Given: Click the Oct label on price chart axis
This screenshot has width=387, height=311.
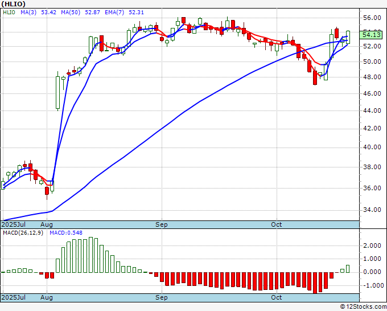Looking at the screenshot, I should coord(276,224).
